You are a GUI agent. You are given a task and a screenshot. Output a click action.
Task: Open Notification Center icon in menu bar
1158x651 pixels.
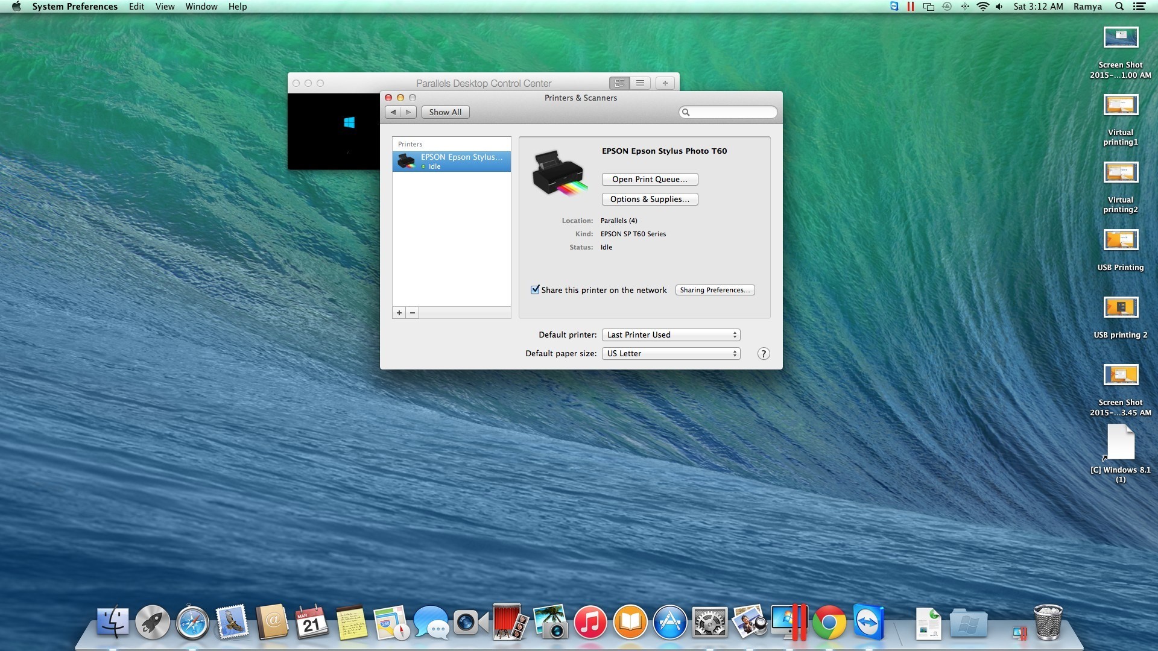tap(1139, 7)
